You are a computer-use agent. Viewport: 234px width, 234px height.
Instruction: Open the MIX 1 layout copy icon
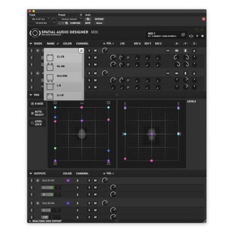[x=183, y=35]
